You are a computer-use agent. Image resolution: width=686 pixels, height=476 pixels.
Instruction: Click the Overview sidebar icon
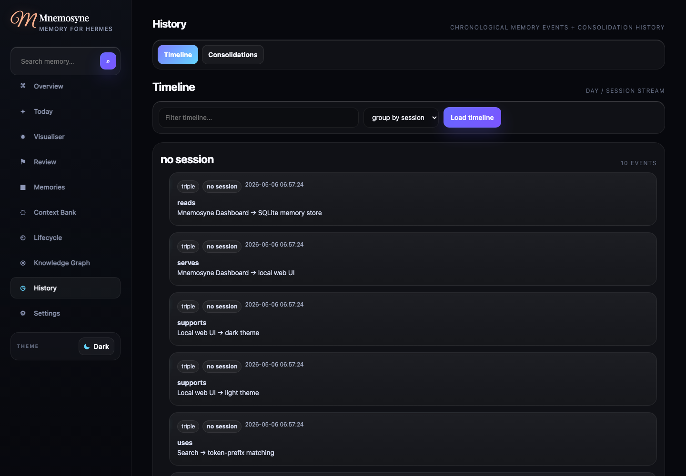coord(23,86)
